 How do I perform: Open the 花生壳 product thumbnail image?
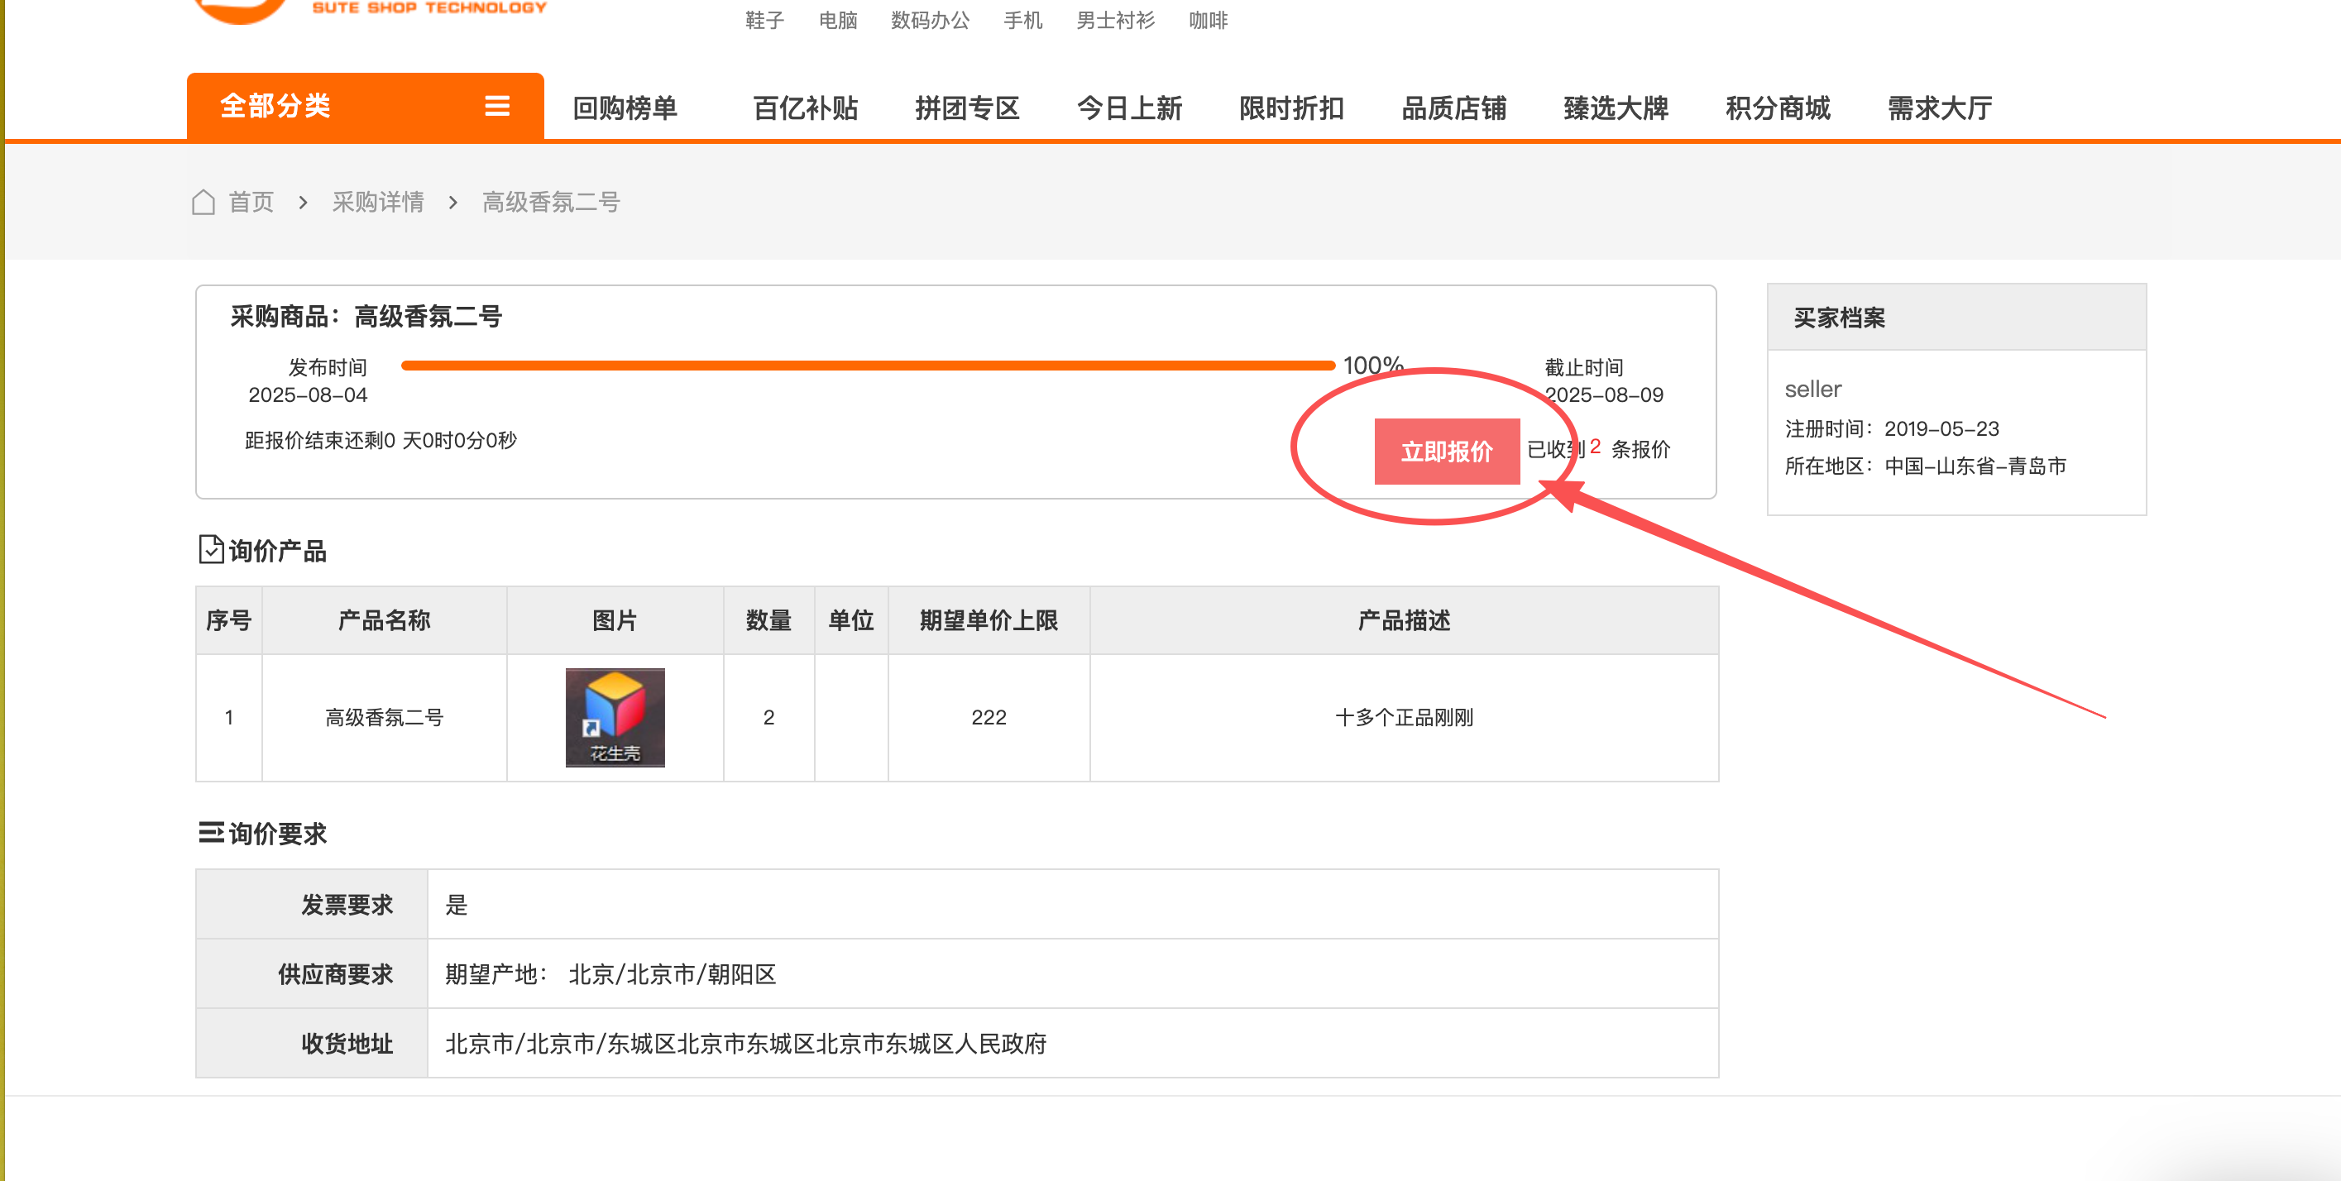click(615, 717)
